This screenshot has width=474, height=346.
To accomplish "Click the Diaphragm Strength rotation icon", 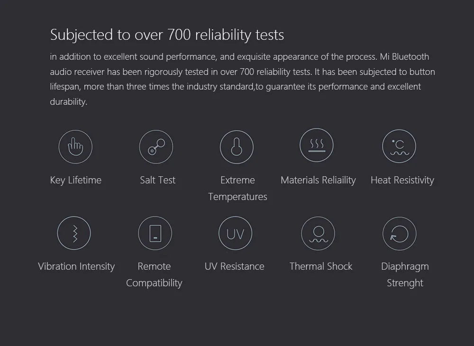I will [x=400, y=234].
